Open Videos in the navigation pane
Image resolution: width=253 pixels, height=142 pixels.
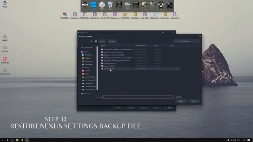[x=86, y=74]
